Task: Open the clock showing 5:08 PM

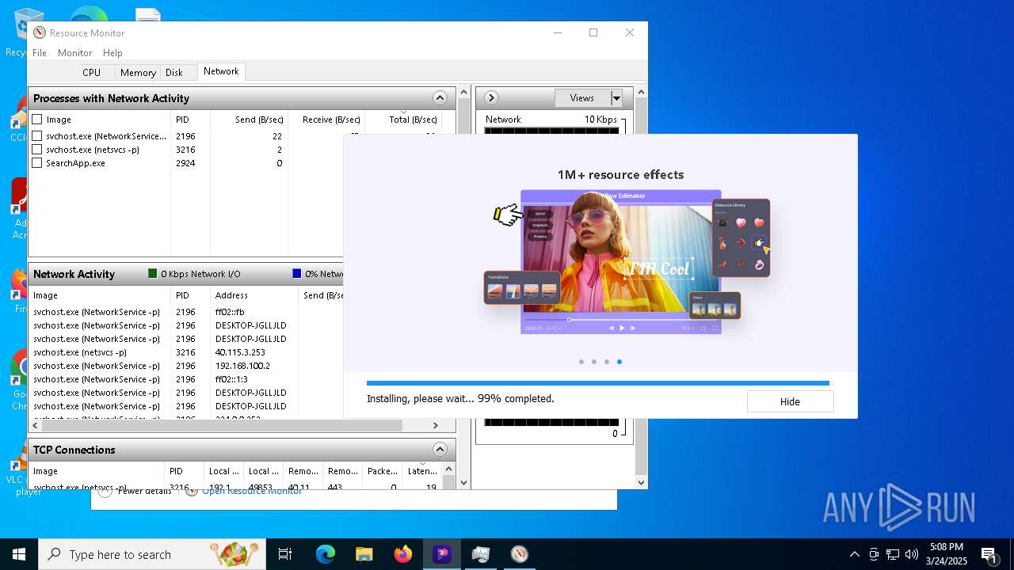Action: click(947, 554)
